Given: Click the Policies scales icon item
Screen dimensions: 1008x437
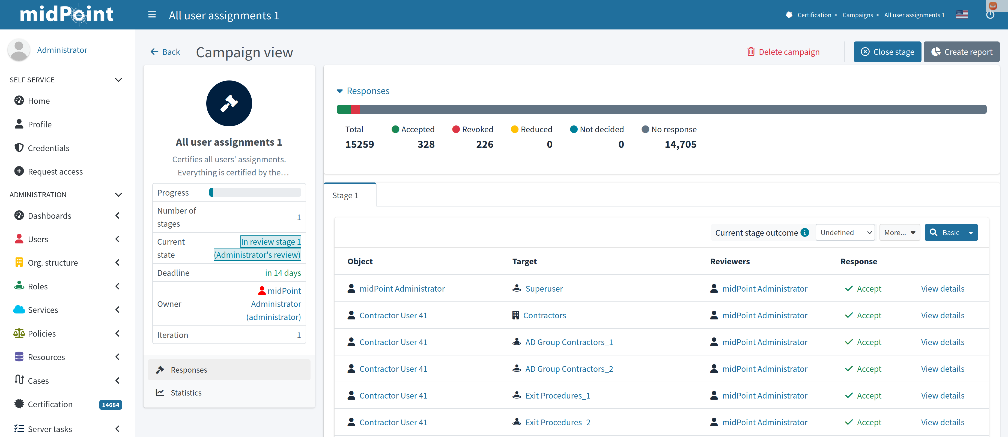Looking at the screenshot, I should click(x=19, y=333).
